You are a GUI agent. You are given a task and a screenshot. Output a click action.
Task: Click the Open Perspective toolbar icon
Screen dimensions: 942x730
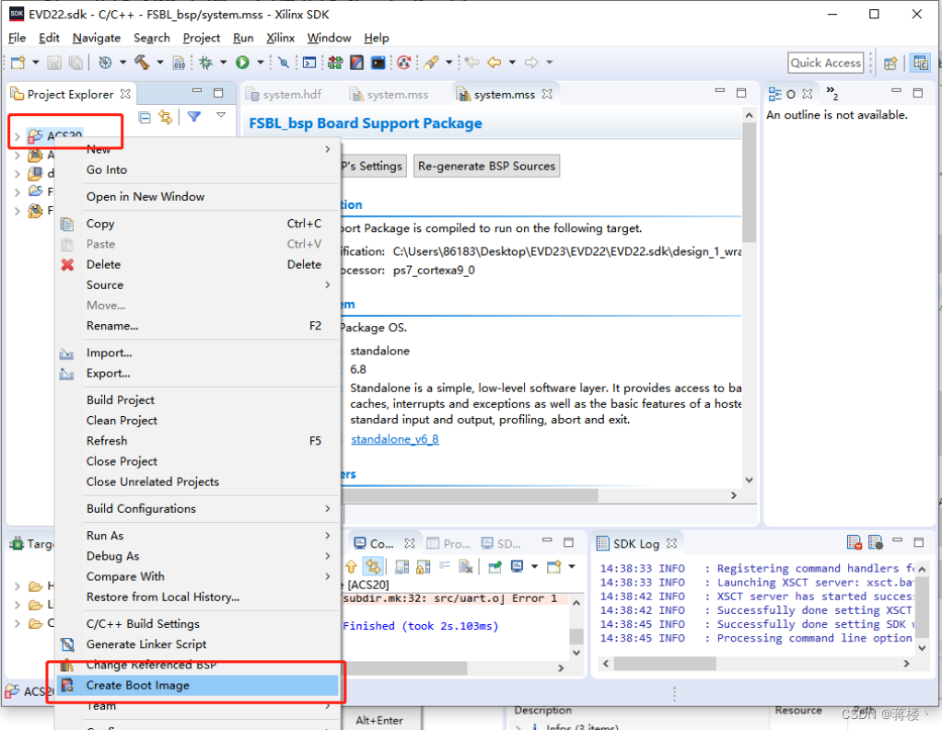pos(890,63)
